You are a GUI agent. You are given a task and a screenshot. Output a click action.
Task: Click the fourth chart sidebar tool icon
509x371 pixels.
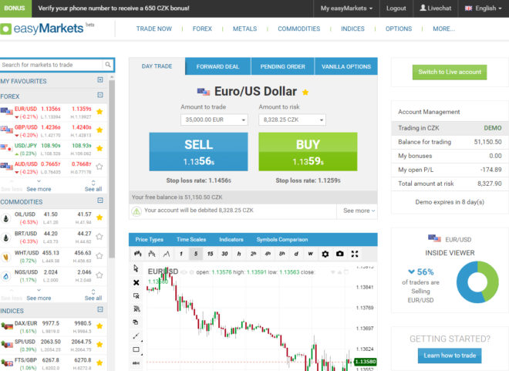(137, 309)
